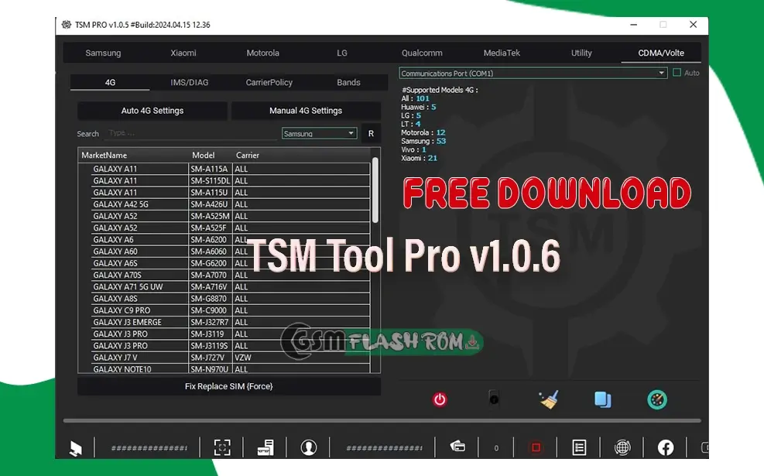
Task: Click the red stop square on bottom bar
Action: [x=536, y=447]
